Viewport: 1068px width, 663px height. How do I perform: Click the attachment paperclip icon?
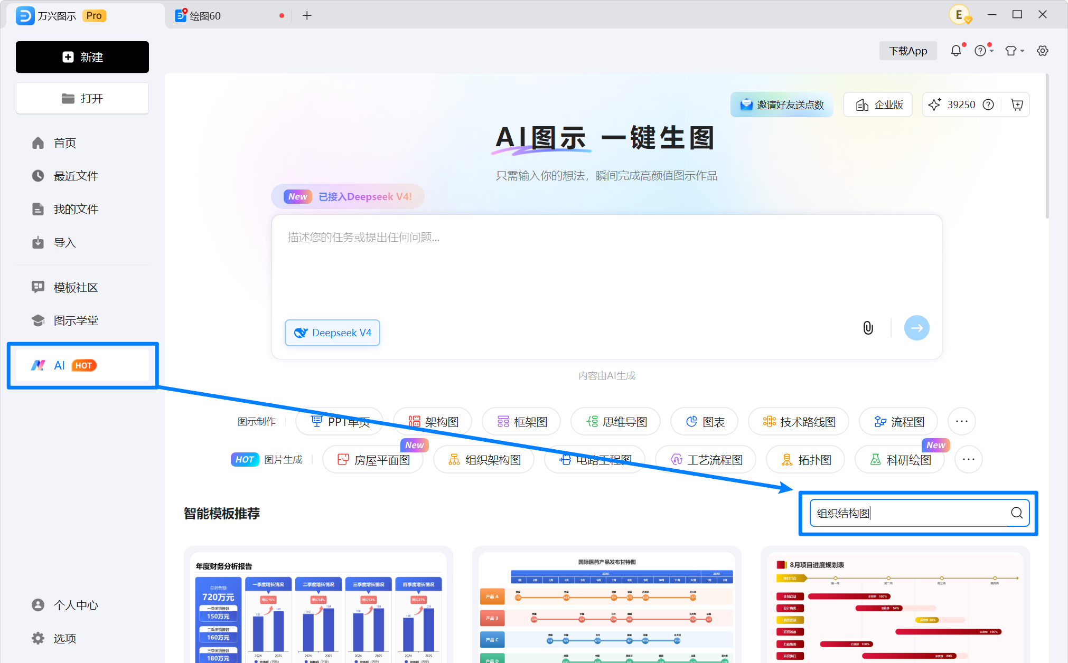[x=868, y=328]
